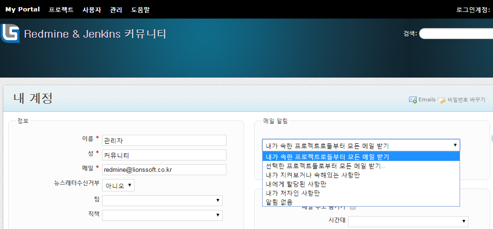Open the 뉴스레터수신거부 dropdown

click(x=118, y=185)
